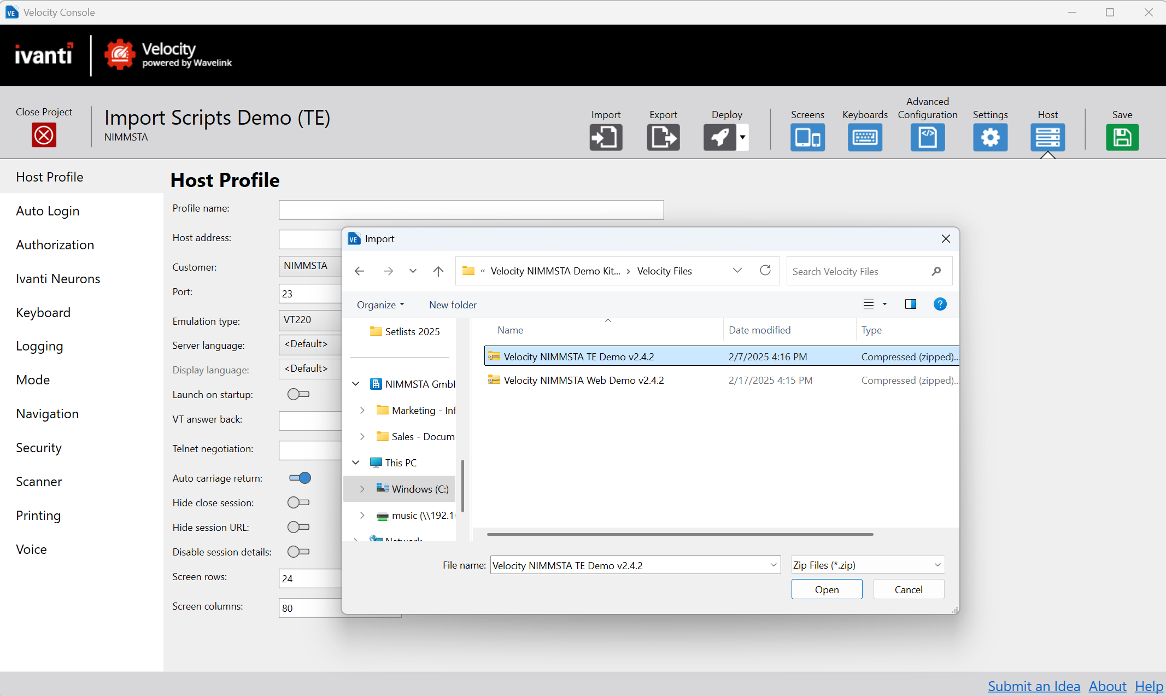The height and width of the screenshot is (696, 1166).
Task: Refresh the Velocity Files folder
Action: 765,271
